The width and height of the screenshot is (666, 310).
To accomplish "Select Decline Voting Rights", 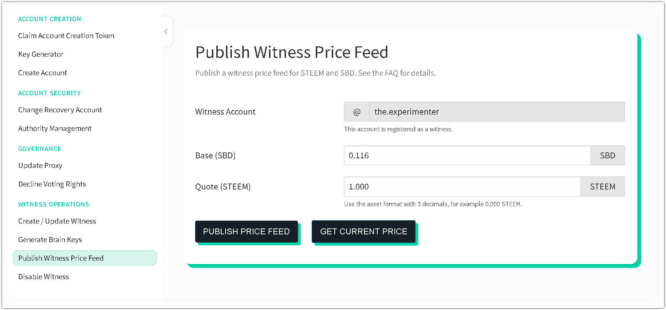I will (x=52, y=184).
